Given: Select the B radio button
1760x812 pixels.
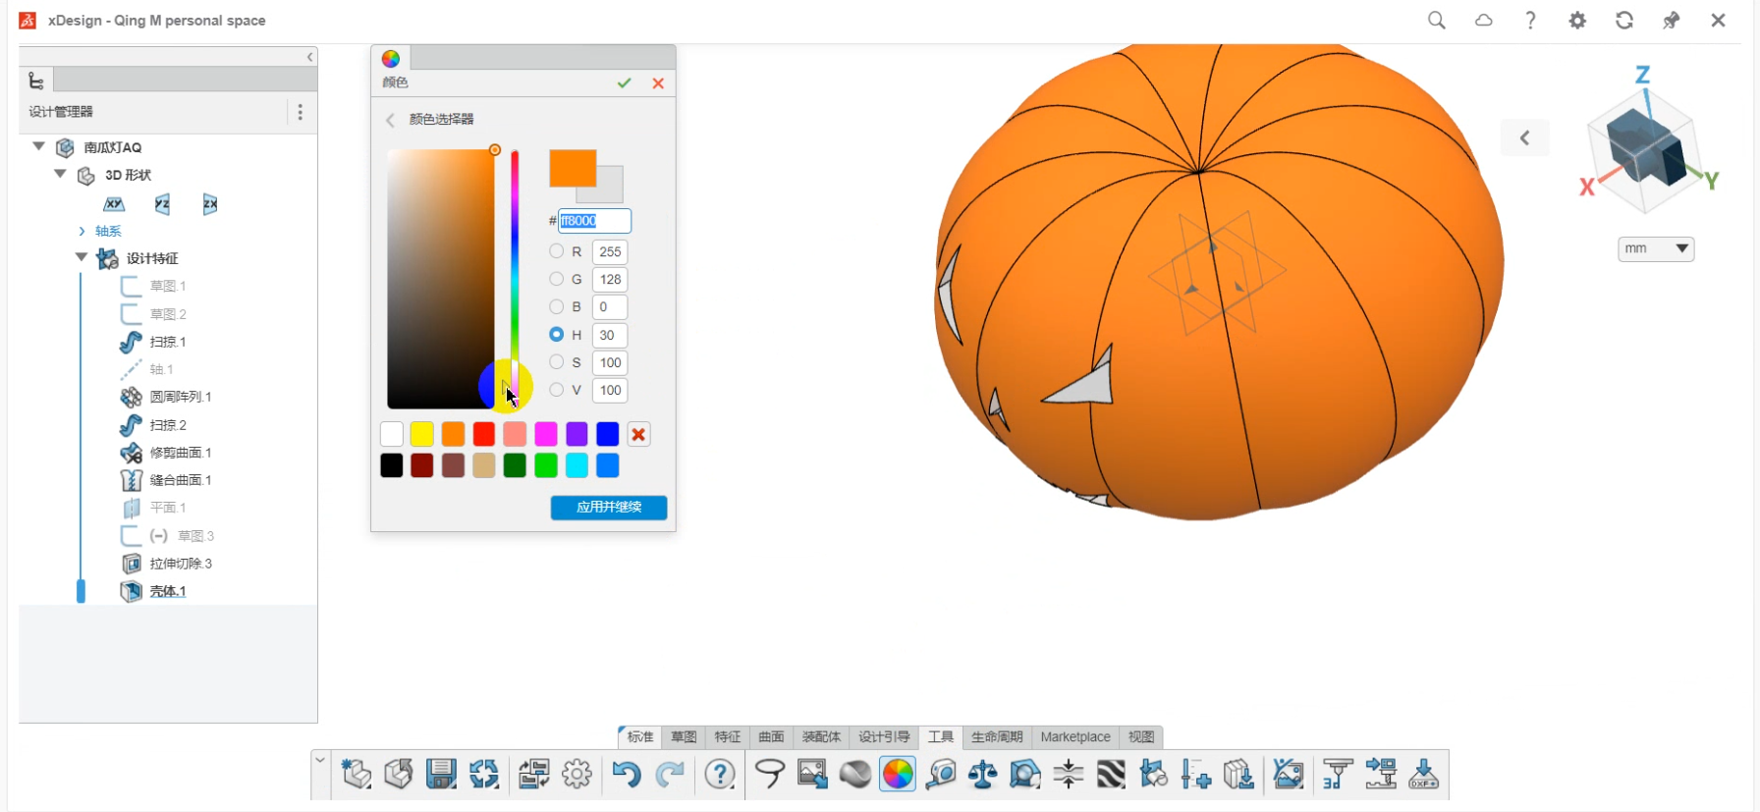Looking at the screenshot, I should (x=557, y=306).
